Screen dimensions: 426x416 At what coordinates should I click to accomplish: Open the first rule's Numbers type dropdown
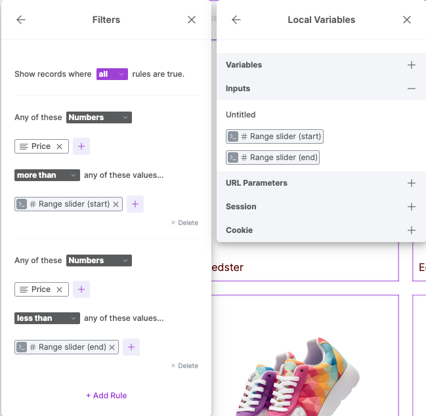click(x=99, y=117)
